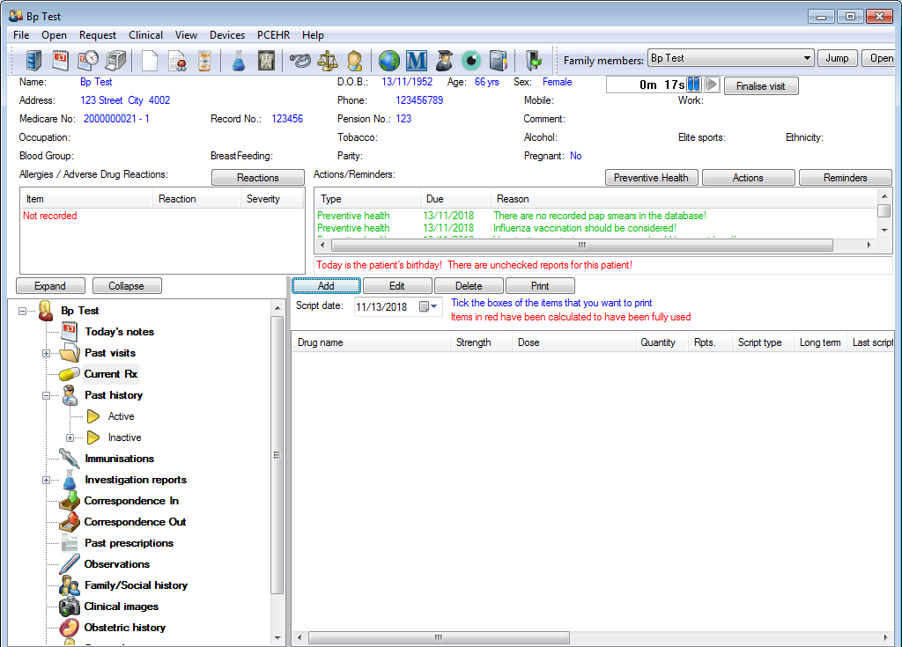The height and width of the screenshot is (647, 902).
Task: Click the patient tree vertical scrollbar thumb
Action: (277, 454)
